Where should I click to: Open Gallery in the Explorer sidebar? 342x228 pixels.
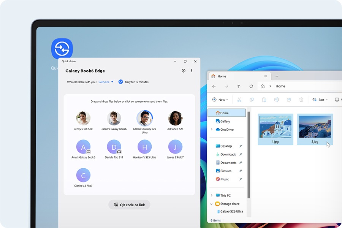pyautogui.click(x=223, y=121)
